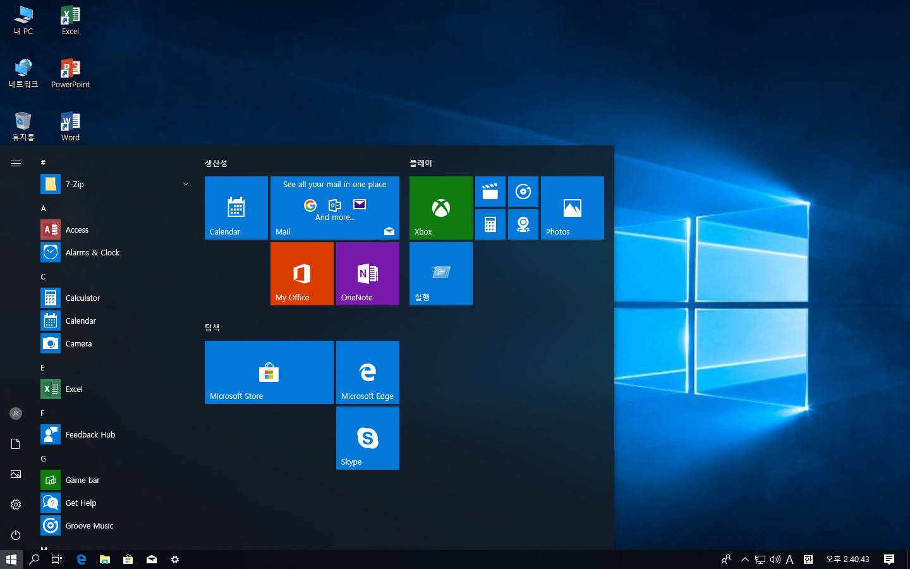Open Calculator in the app list

coord(116,298)
